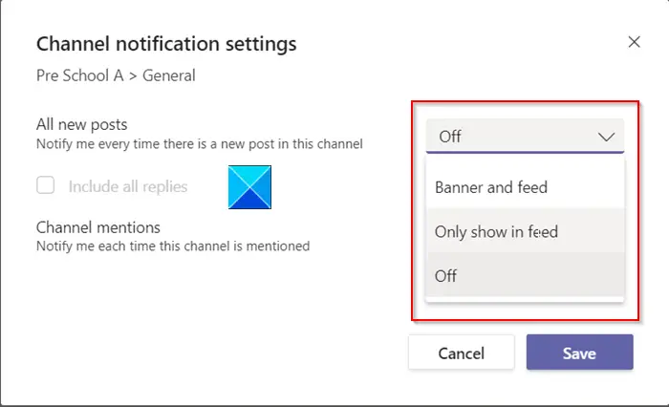Click the All new posts combo box
669x407 pixels.
coord(525,137)
